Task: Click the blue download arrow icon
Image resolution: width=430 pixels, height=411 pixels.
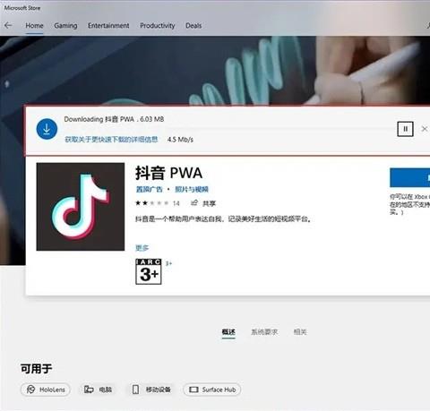Action: tap(47, 129)
